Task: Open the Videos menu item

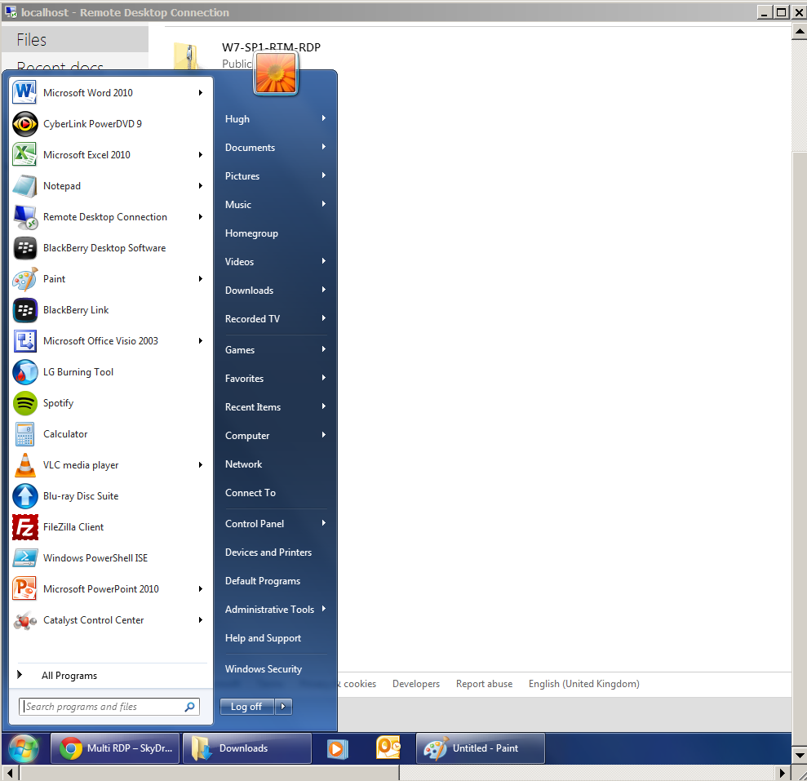Action: [276, 261]
